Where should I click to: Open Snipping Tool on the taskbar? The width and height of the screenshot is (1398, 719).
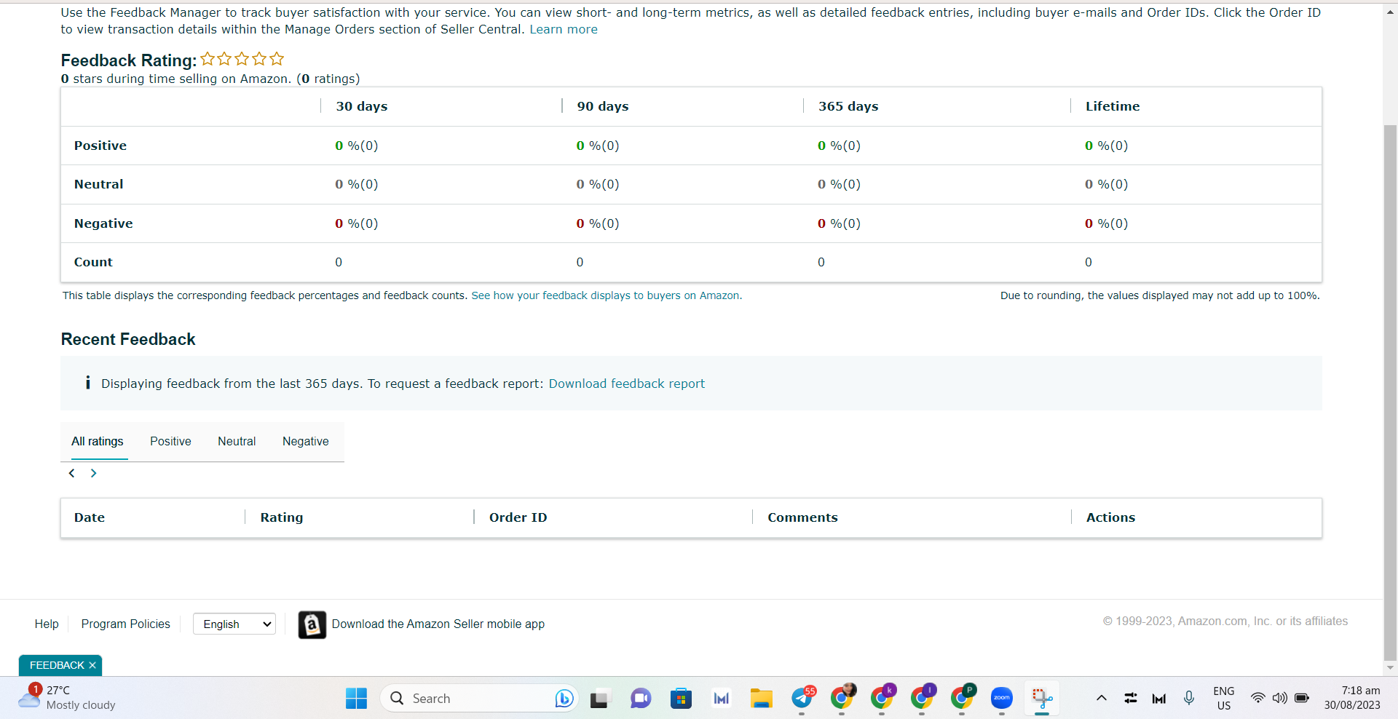click(x=1042, y=699)
